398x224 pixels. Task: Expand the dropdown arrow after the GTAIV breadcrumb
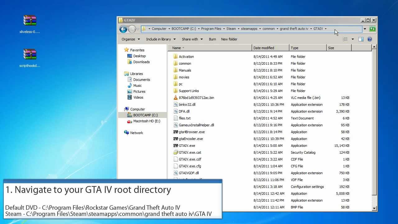[326, 29]
